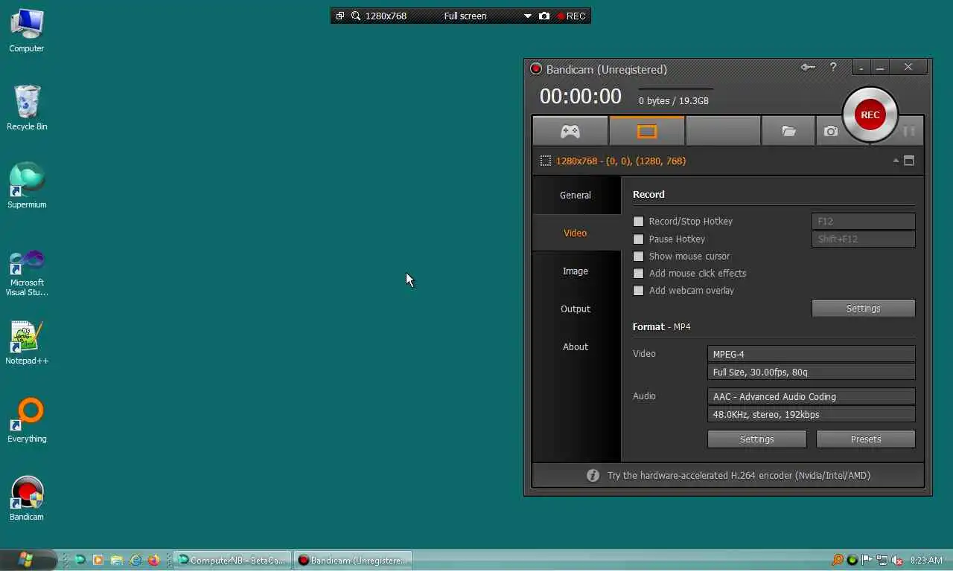The width and height of the screenshot is (953, 571).
Task: Click the Shift+F12 hotkey field
Action: 863,239
